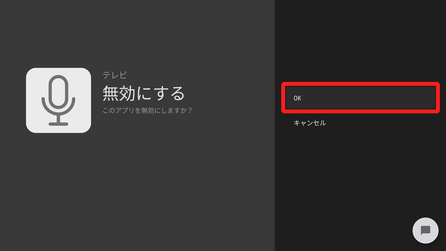Click the microphone app icon
446x251 pixels.
coord(58,100)
